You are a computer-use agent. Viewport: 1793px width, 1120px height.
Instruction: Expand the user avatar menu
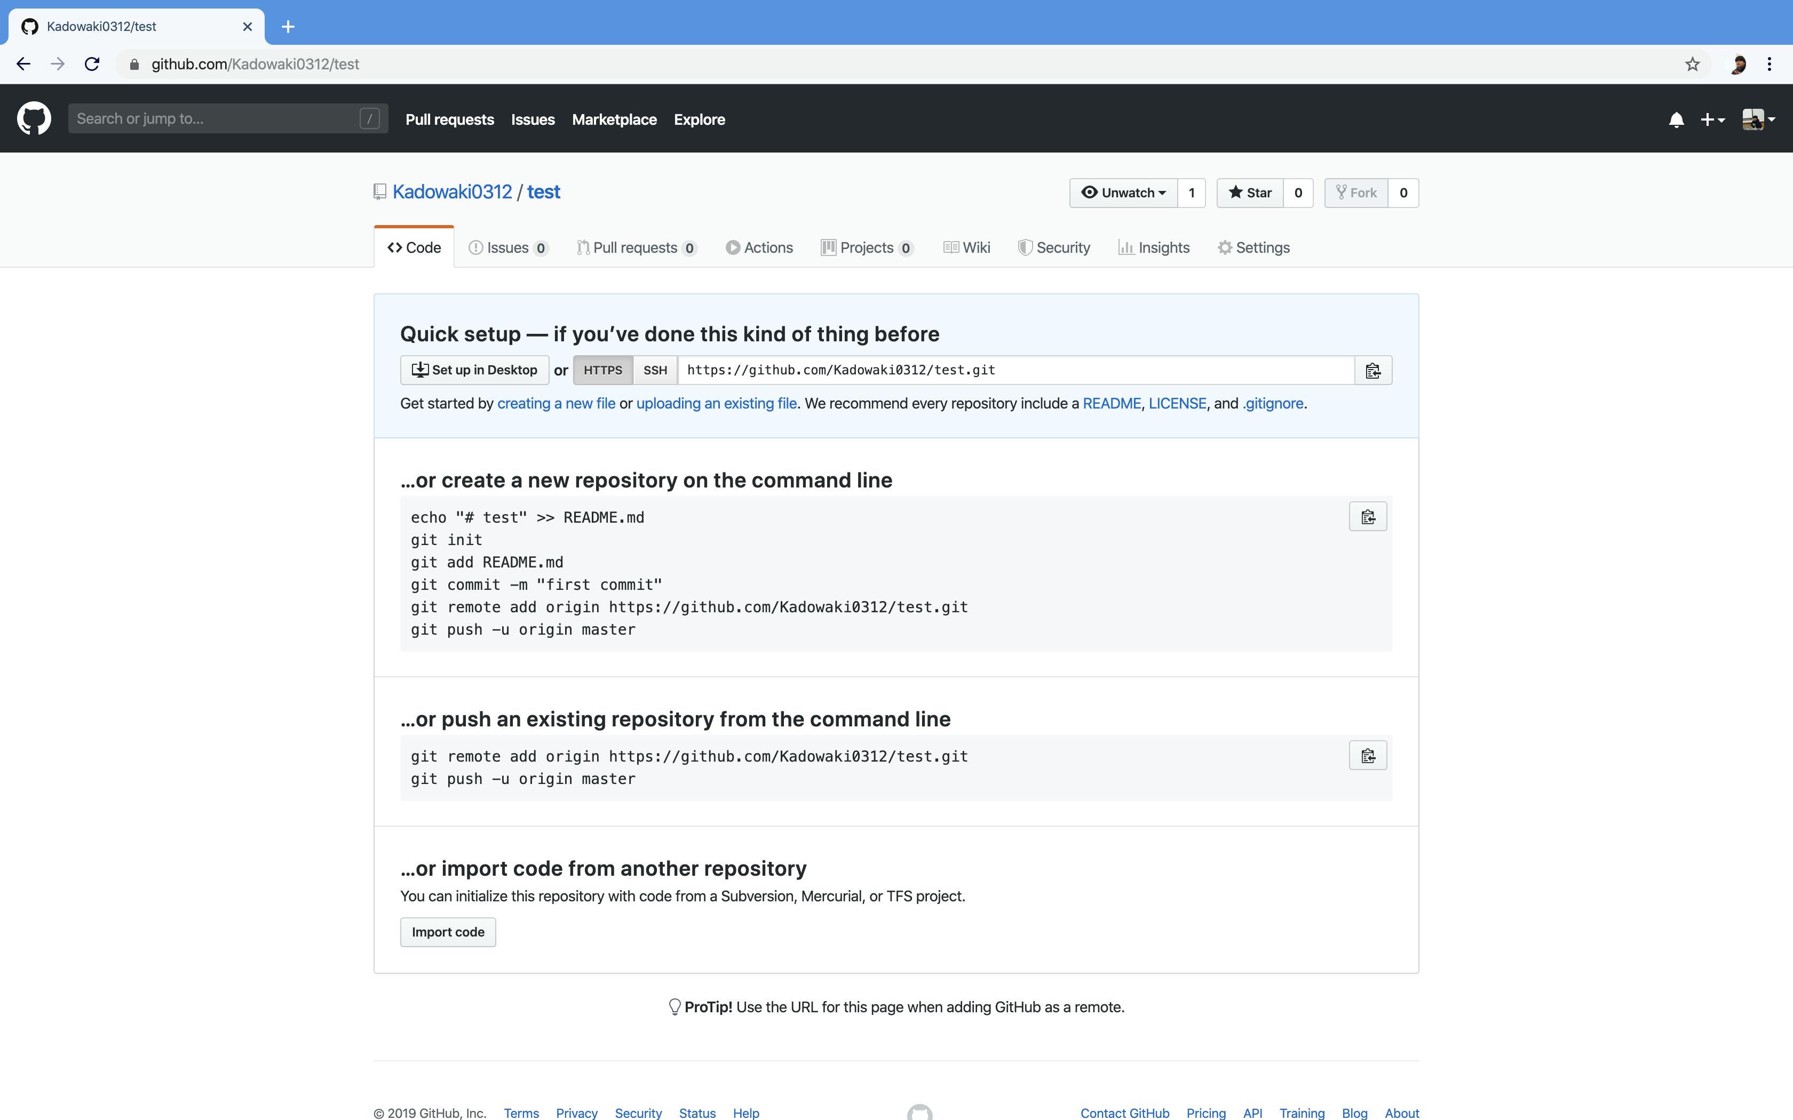(x=1758, y=119)
